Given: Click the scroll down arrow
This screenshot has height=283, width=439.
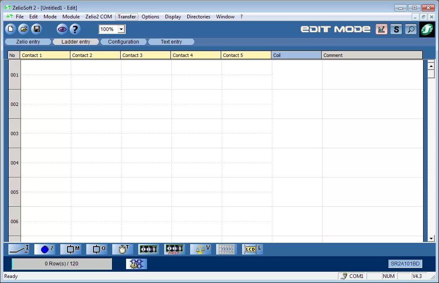Looking at the screenshot, I should pyautogui.click(x=431, y=239).
